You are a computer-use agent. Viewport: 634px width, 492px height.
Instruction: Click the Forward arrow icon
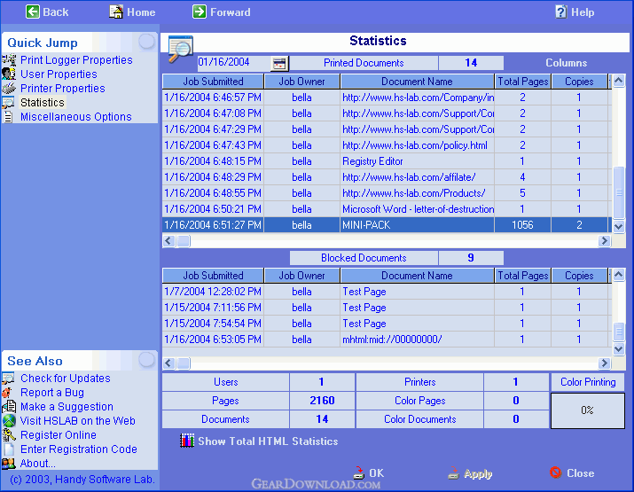(200, 12)
